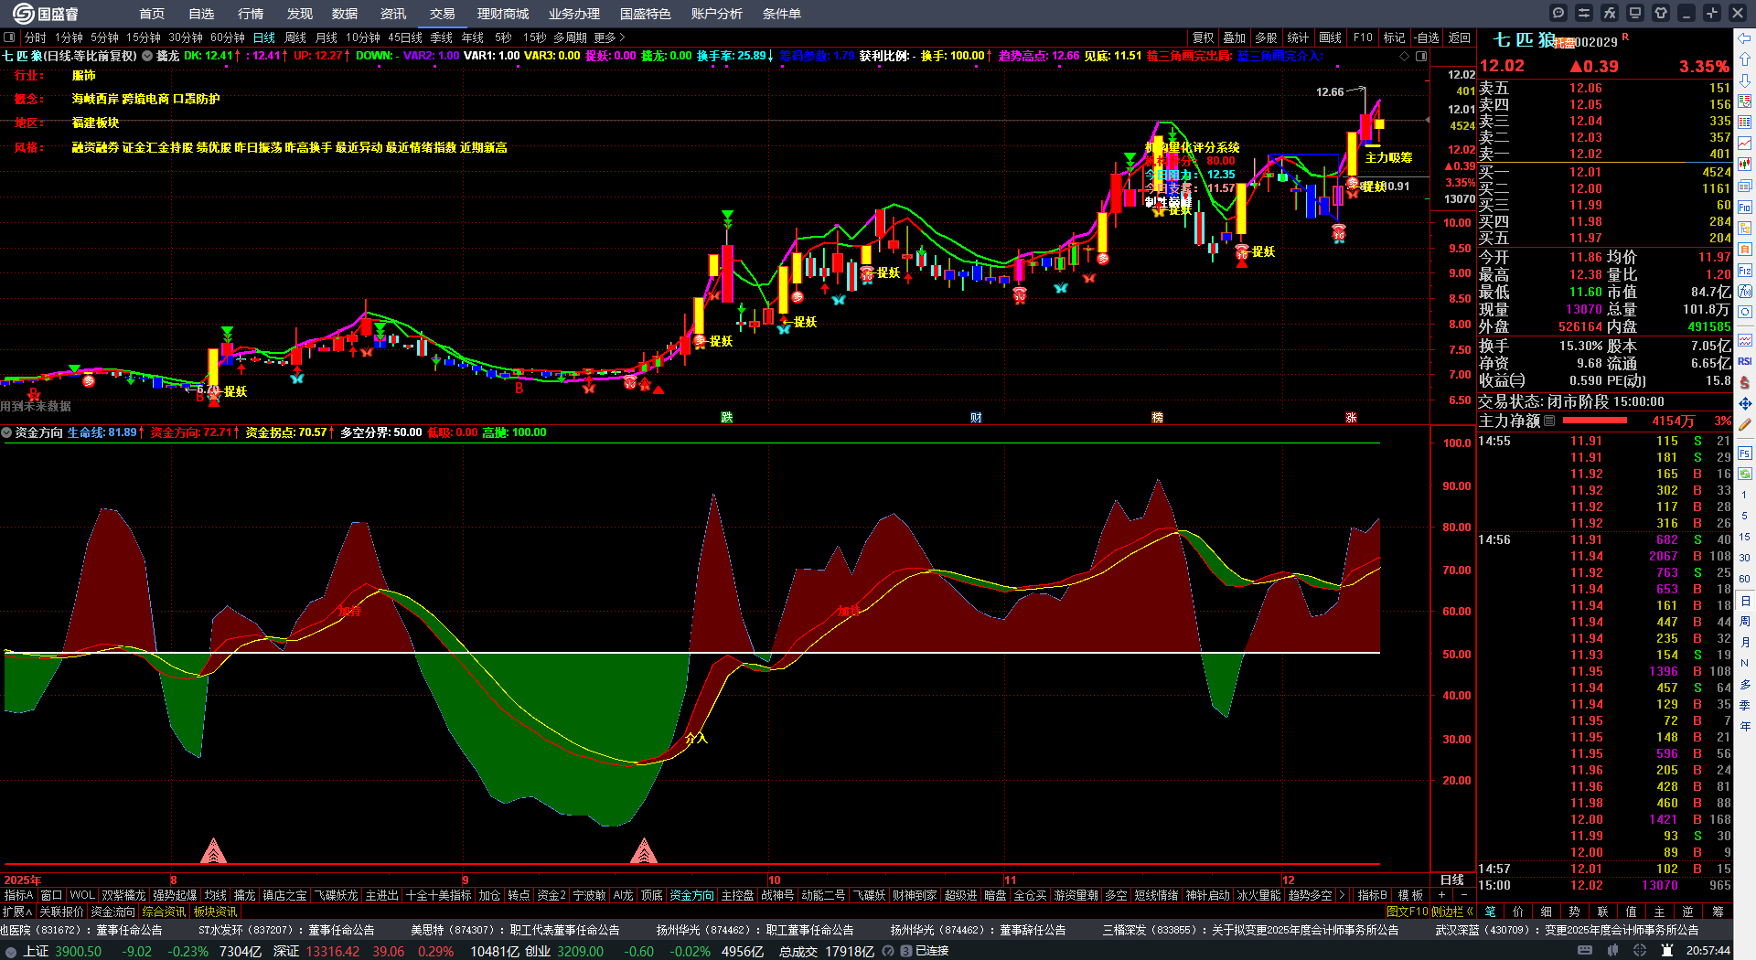Toggle the 侧边栏 sidebar collapse
Screen dimensions: 1756x960
click(1451, 912)
